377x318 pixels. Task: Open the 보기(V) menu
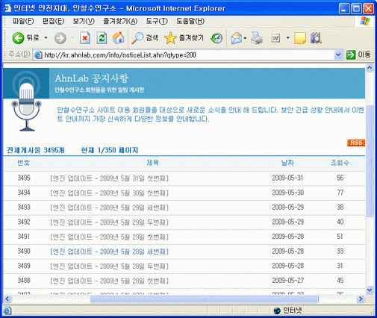pyautogui.click(x=84, y=21)
